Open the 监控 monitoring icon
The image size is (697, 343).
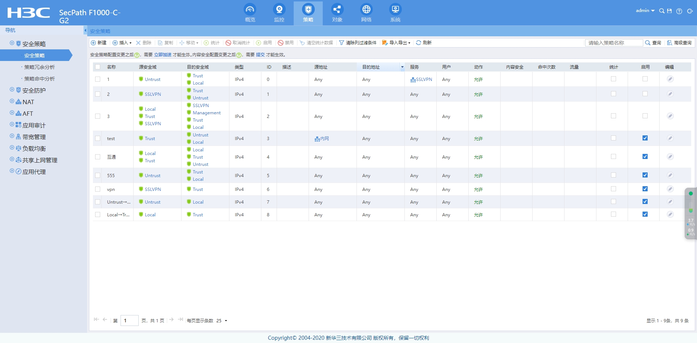coord(279,9)
